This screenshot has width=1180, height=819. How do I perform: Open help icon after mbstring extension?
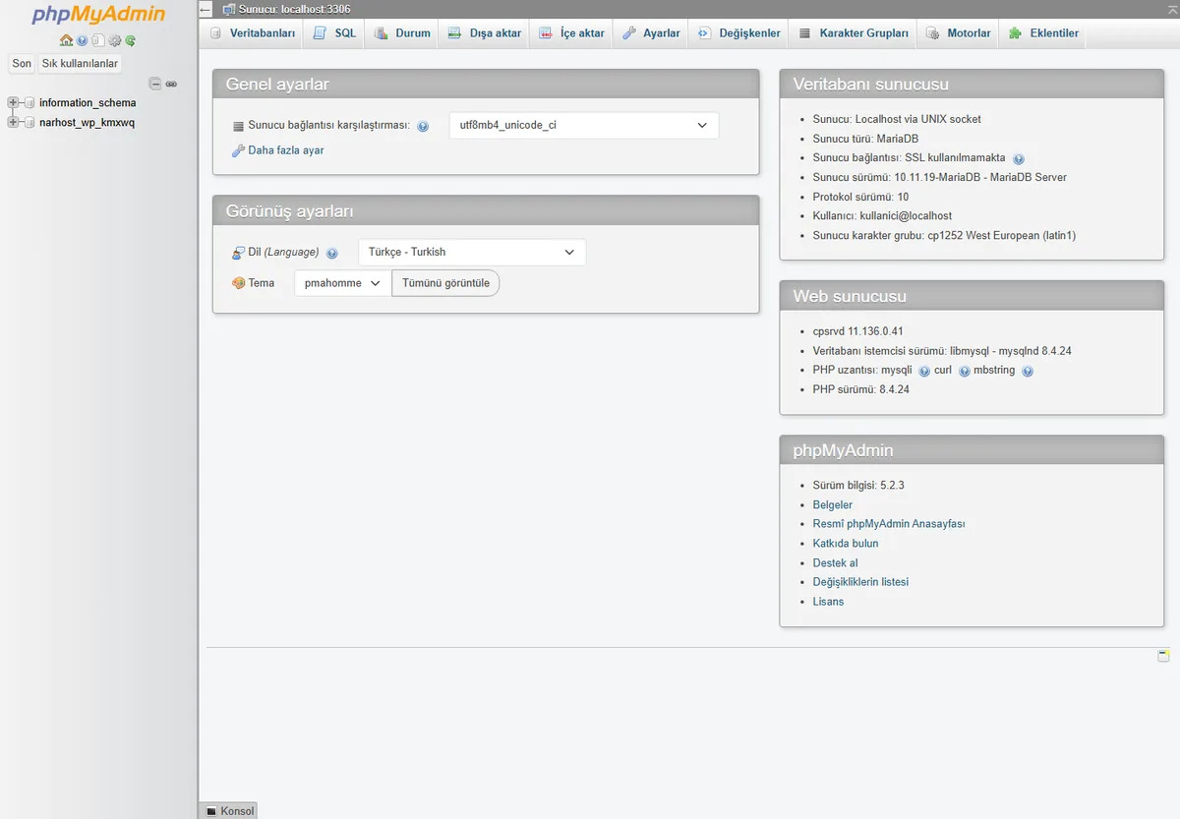point(1028,371)
